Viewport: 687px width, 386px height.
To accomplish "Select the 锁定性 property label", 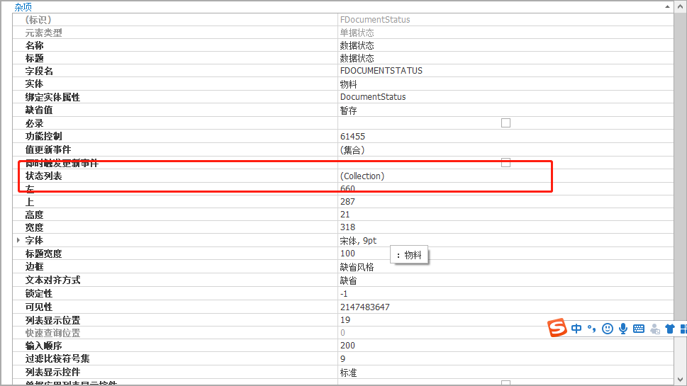I will point(39,294).
